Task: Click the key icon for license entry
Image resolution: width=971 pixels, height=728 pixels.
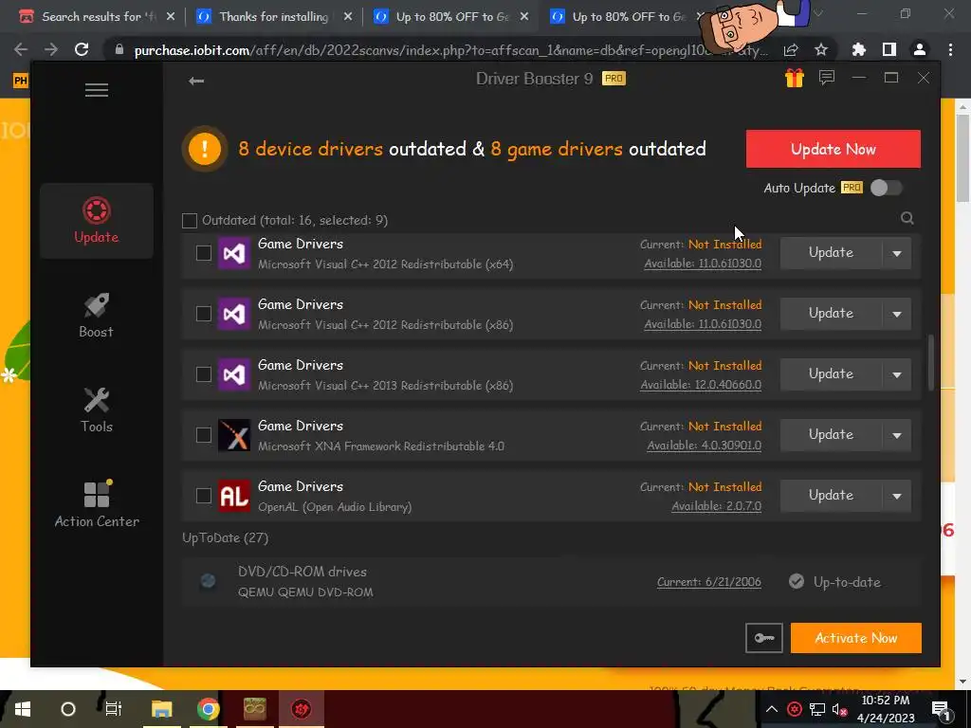Action: pos(764,638)
